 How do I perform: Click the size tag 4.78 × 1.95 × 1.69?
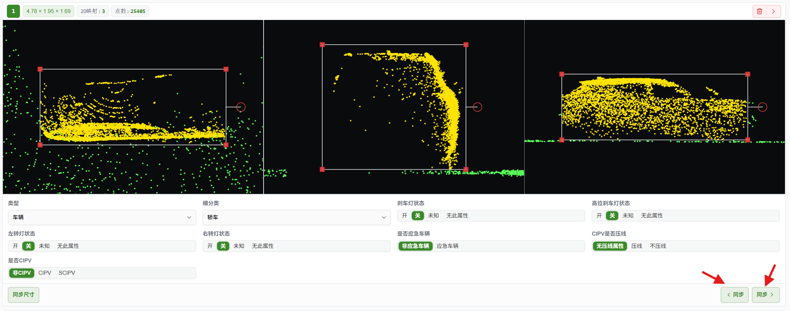[x=49, y=11]
